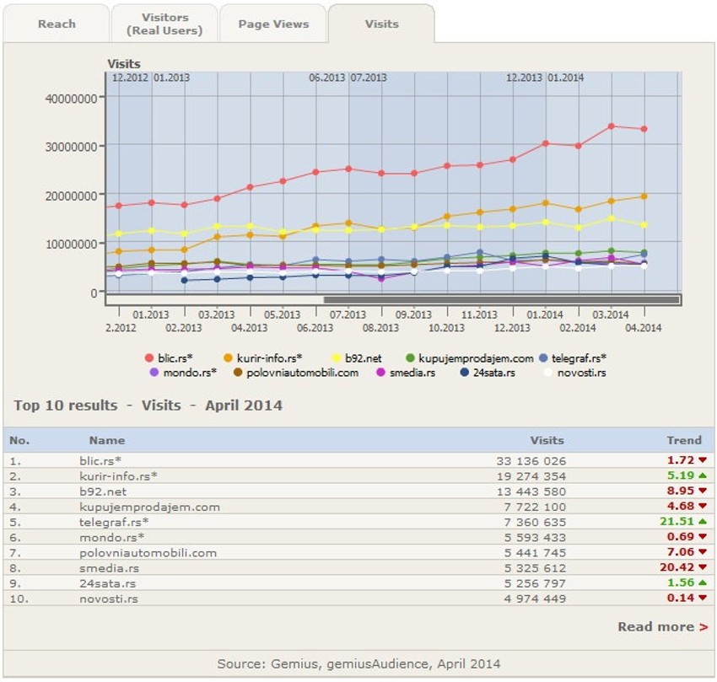Click the red down trend arrow for smedia.rs

(702, 567)
